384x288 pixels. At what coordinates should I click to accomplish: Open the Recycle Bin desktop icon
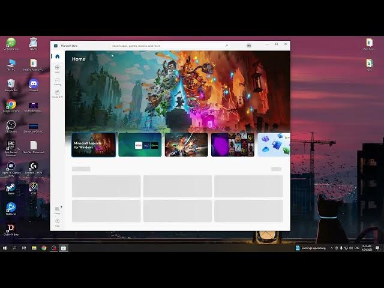tap(11, 85)
